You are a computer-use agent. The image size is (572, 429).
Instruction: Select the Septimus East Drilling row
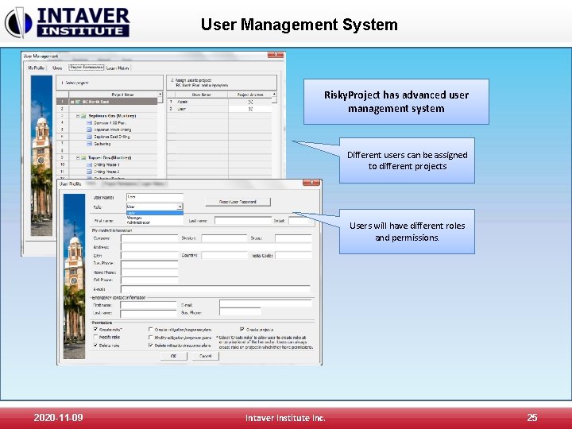click(x=107, y=137)
